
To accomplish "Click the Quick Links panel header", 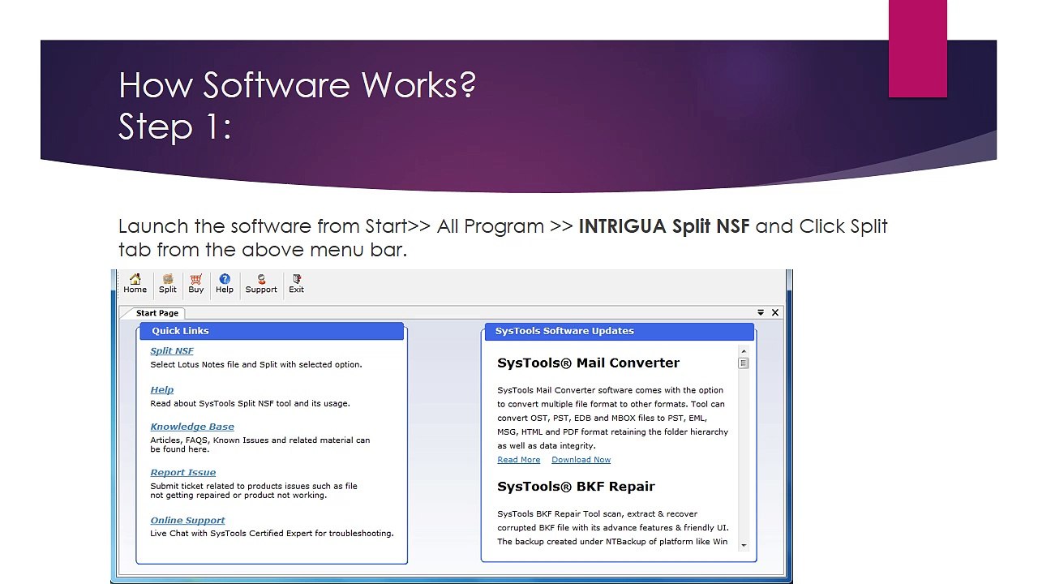I will coord(272,331).
